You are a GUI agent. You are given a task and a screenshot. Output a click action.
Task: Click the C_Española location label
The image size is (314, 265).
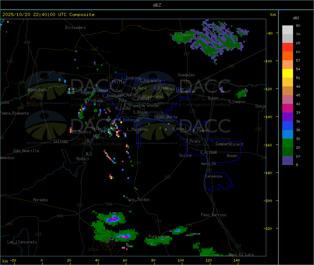pos(151,81)
